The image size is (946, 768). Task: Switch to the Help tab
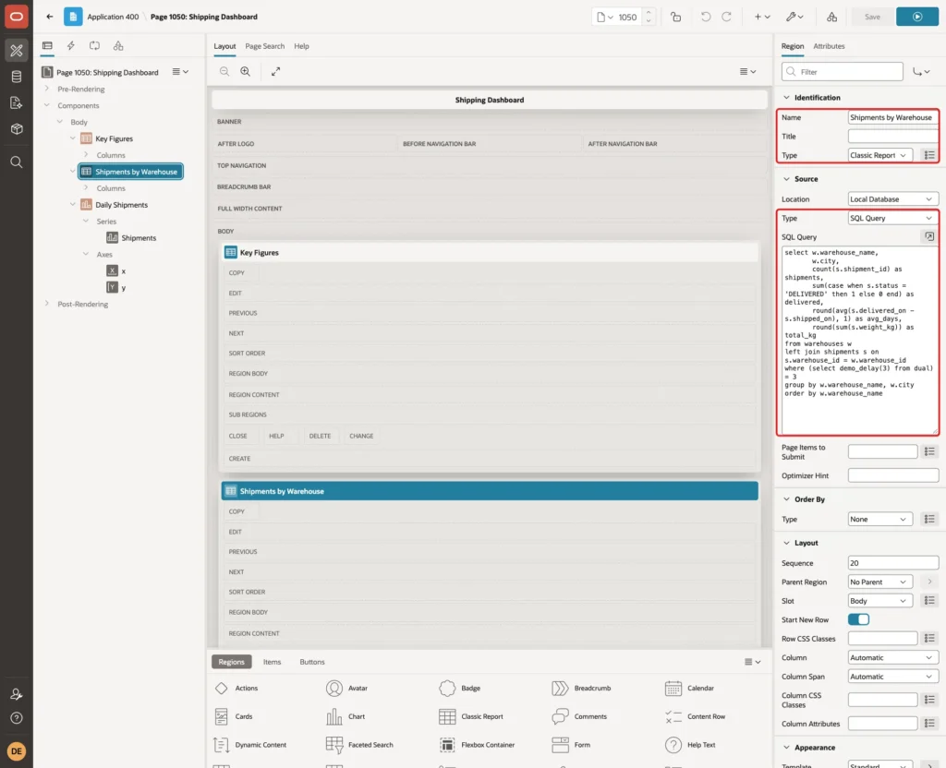coord(301,46)
